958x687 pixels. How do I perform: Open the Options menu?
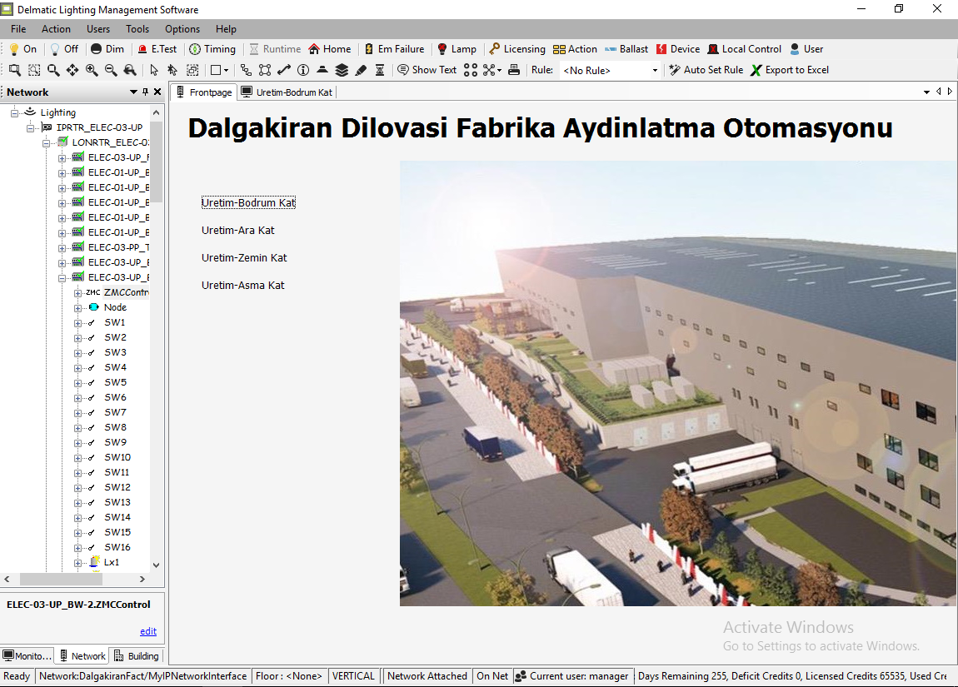(x=182, y=28)
